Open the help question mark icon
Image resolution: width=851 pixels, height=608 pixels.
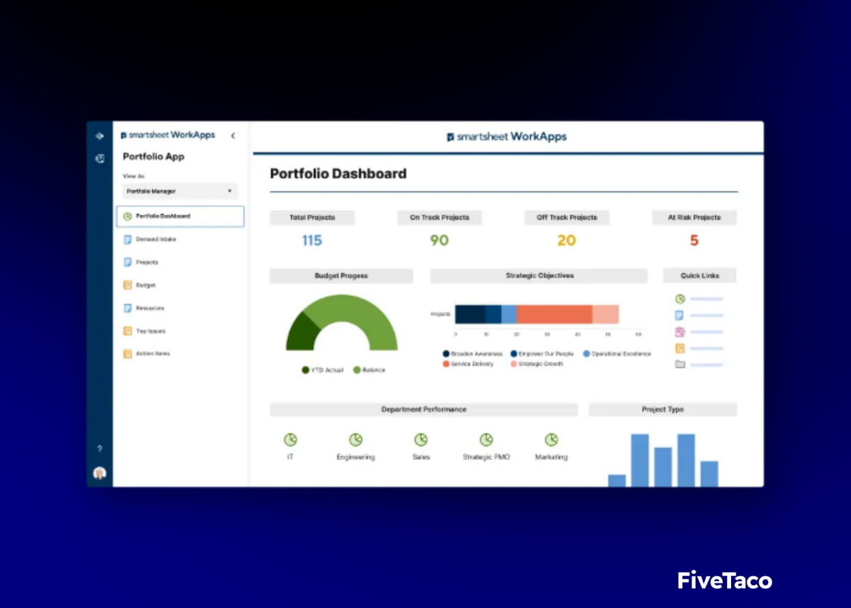click(99, 449)
